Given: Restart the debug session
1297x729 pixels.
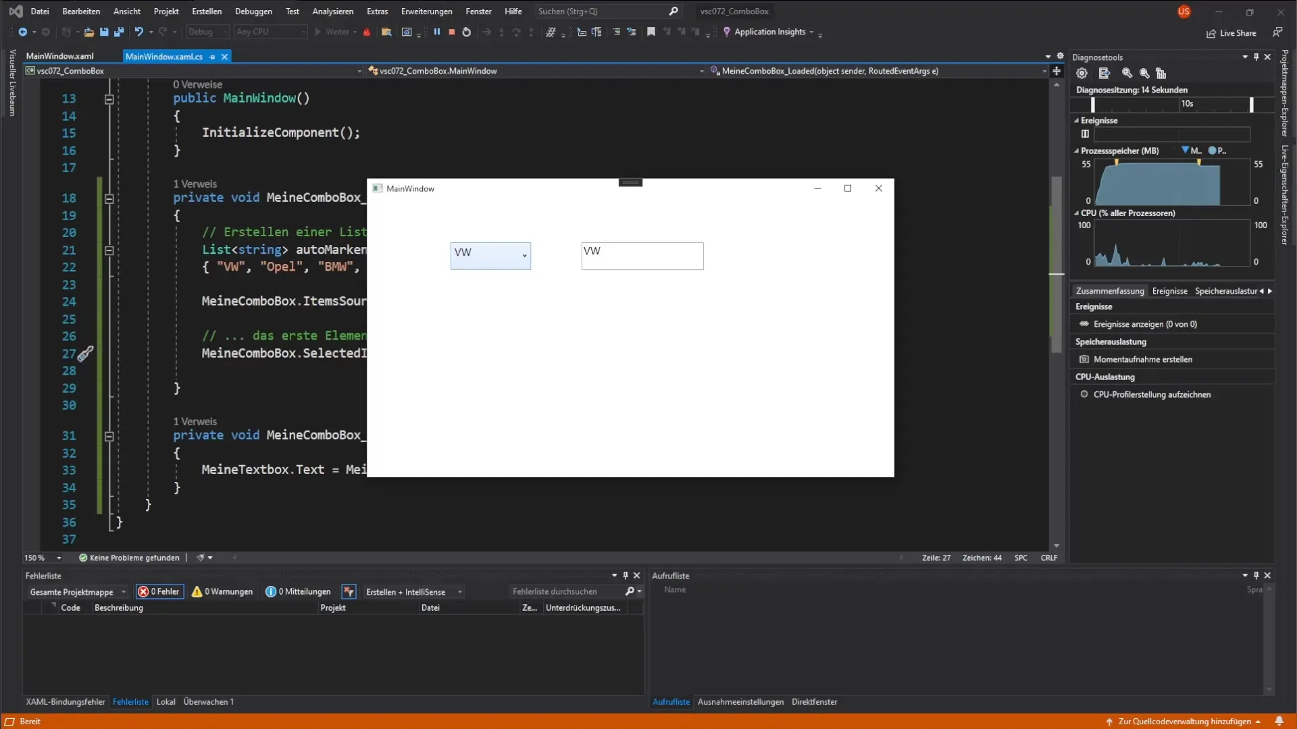Looking at the screenshot, I should 467,32.
